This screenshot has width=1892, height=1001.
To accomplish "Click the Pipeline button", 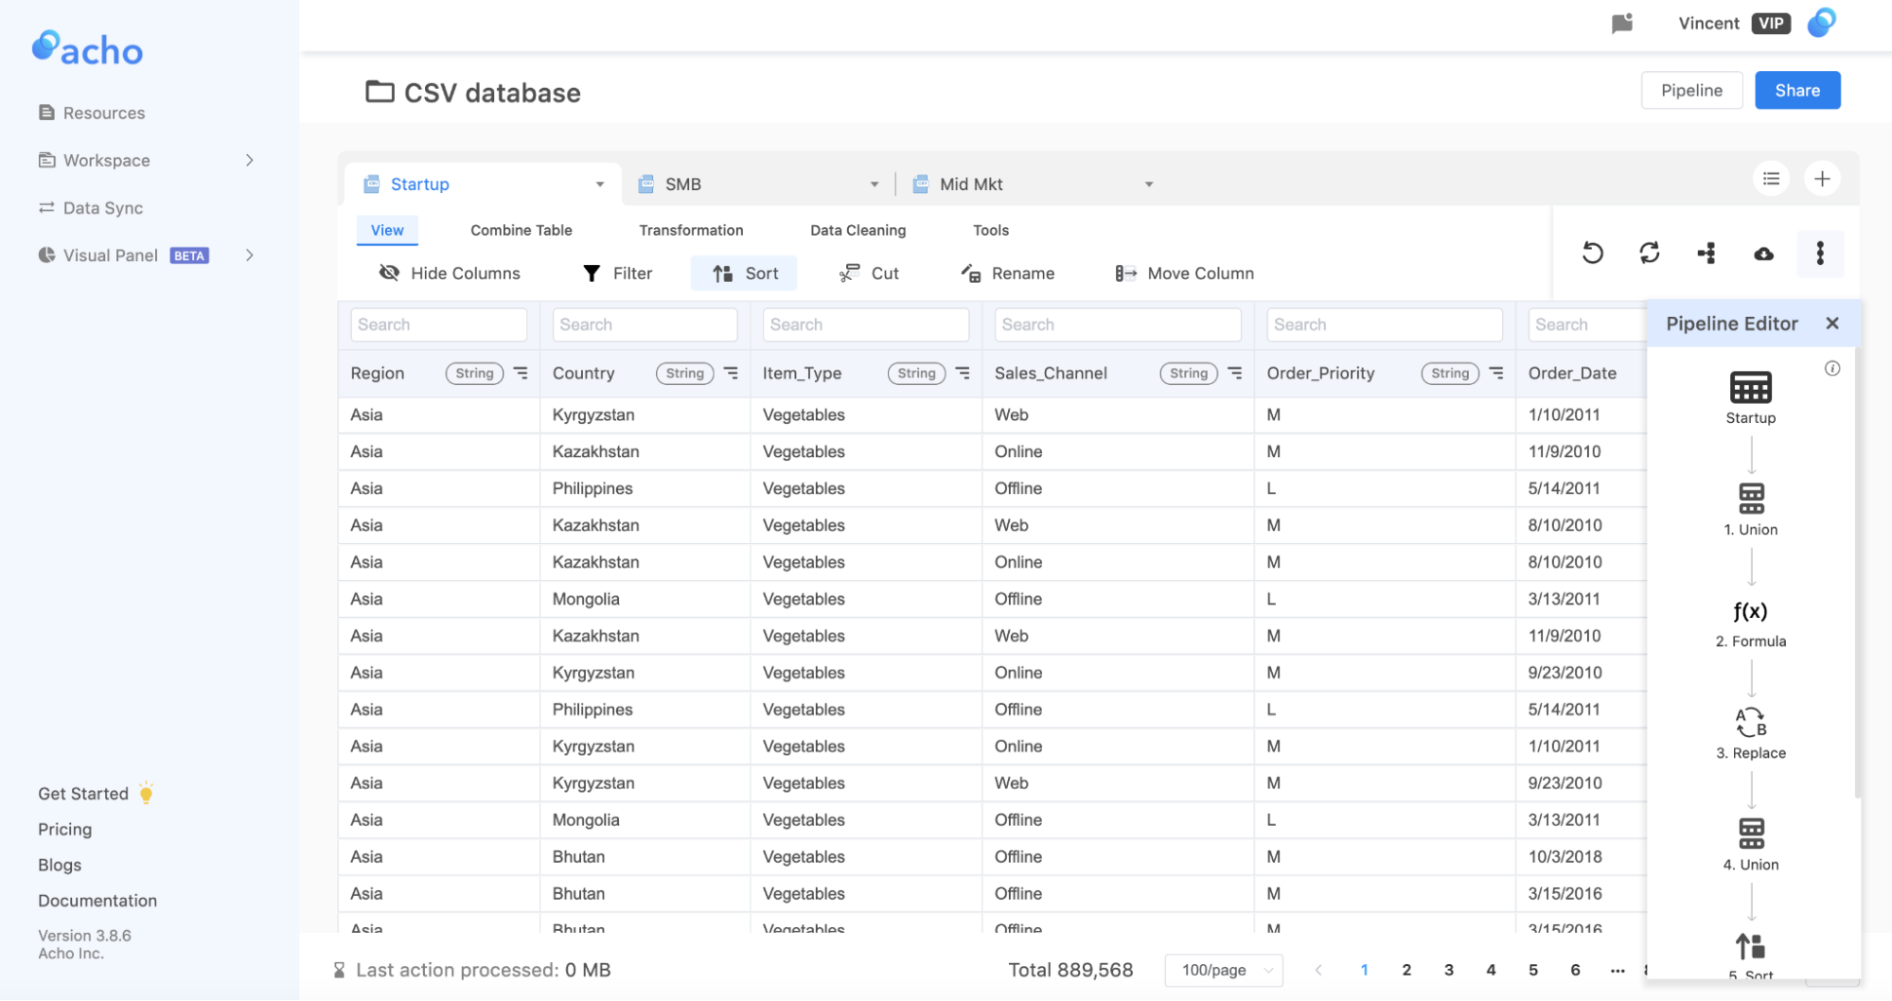I will pyautogui.click(x=1691, y=90).
